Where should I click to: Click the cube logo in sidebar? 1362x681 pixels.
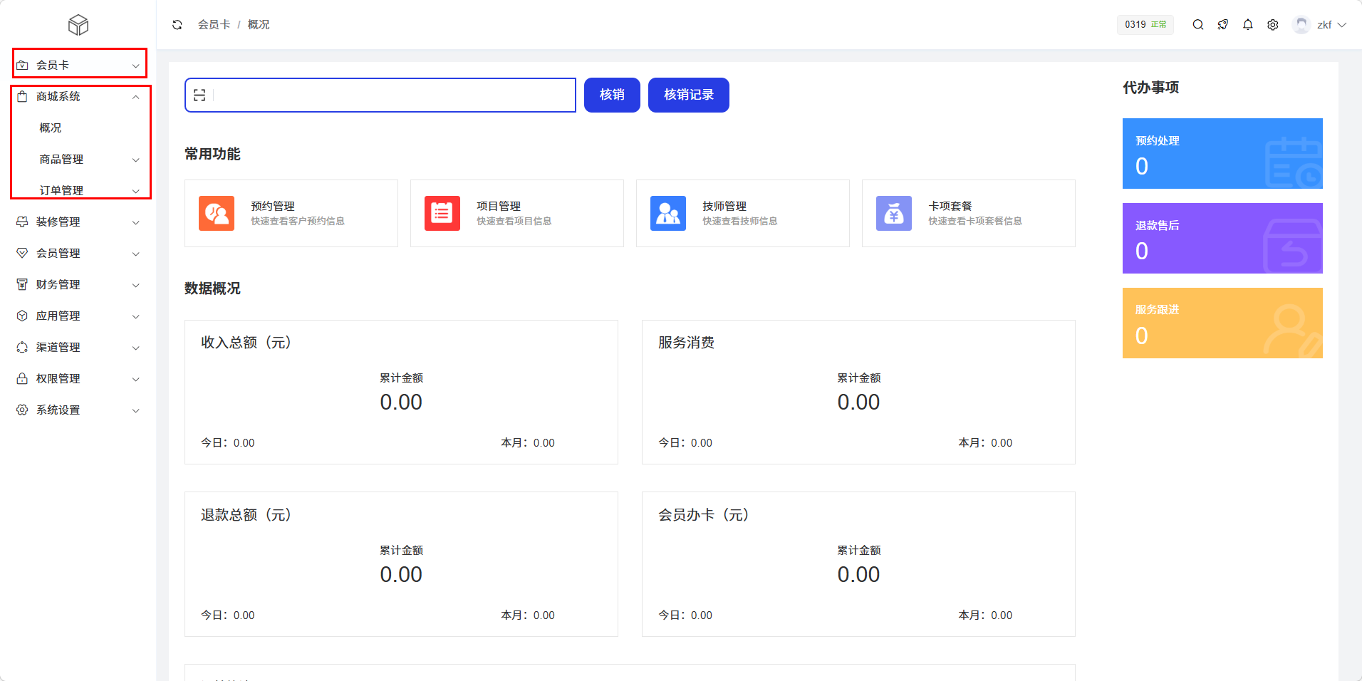78,25
